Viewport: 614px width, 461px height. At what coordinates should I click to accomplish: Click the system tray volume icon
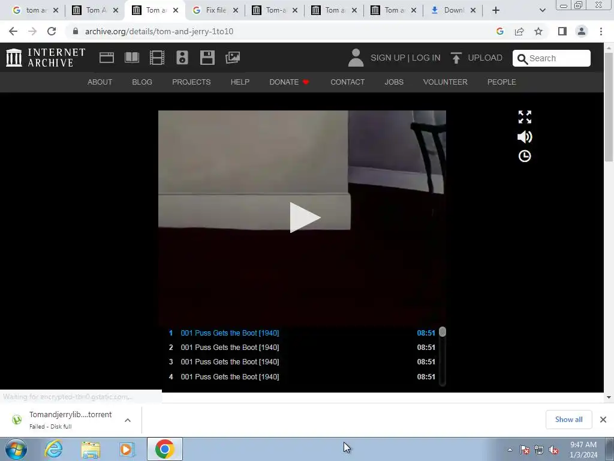[553, 450]
